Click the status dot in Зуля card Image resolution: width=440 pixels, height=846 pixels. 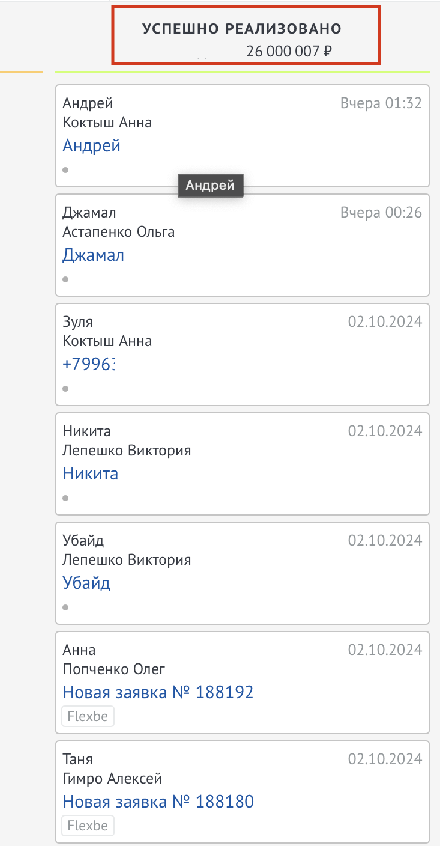65,389
